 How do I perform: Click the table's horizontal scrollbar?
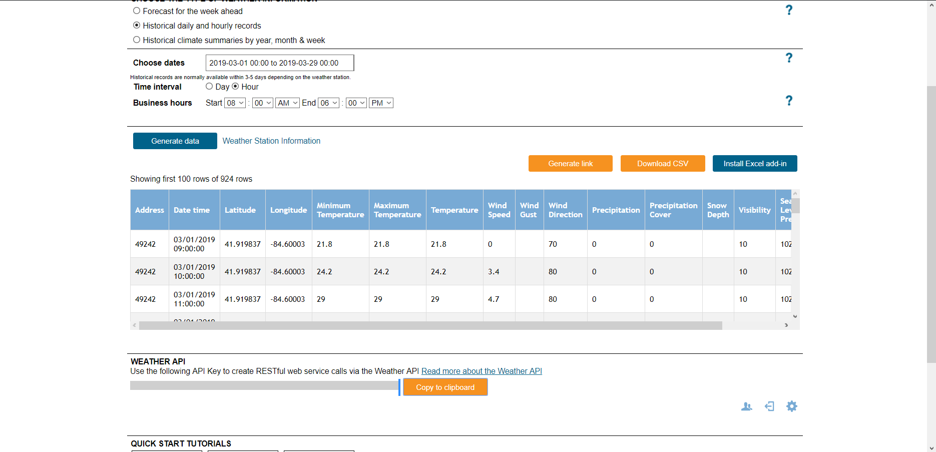point(430,326)
